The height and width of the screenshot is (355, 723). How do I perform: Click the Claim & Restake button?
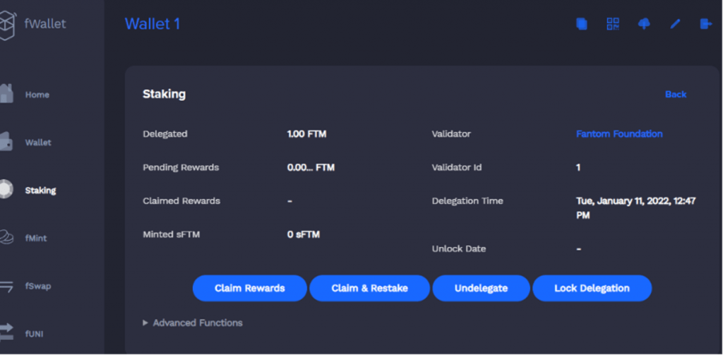point(369,288)
